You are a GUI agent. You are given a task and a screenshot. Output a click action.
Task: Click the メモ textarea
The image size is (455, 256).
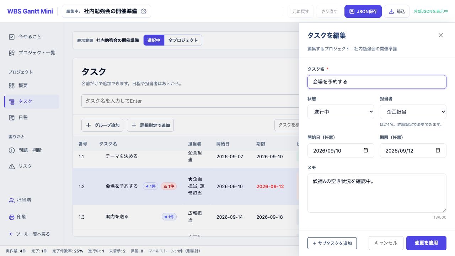(x=377, y=193)
